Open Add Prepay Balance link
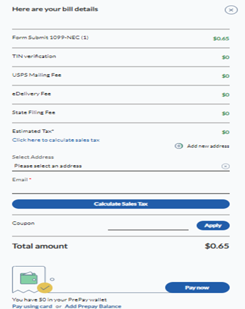The height and width of the screenshot is (309, 245). tap(93, 306)
